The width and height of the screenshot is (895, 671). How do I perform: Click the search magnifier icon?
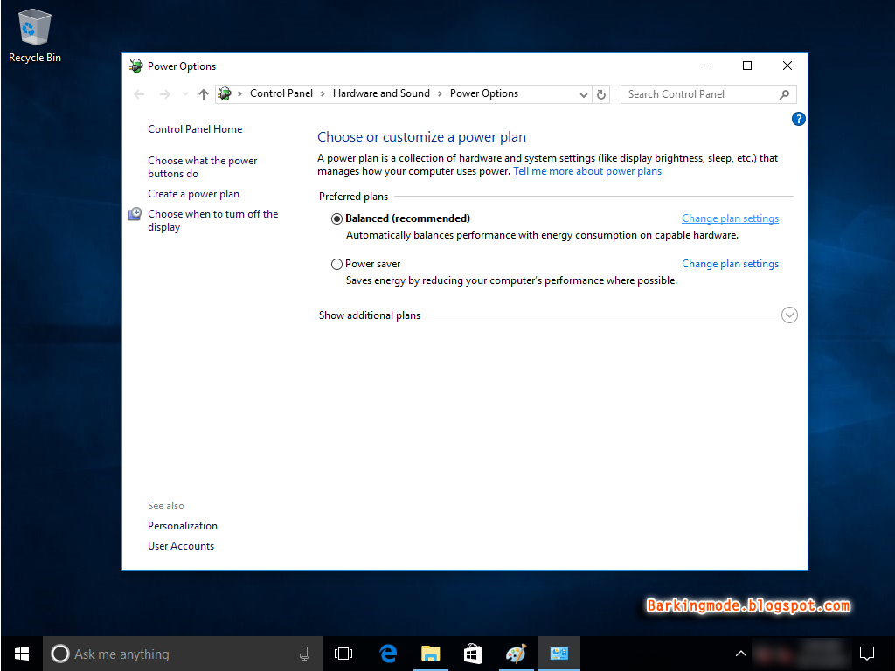pos(784,94)
